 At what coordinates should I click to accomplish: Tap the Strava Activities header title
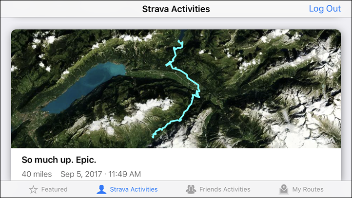176,9
